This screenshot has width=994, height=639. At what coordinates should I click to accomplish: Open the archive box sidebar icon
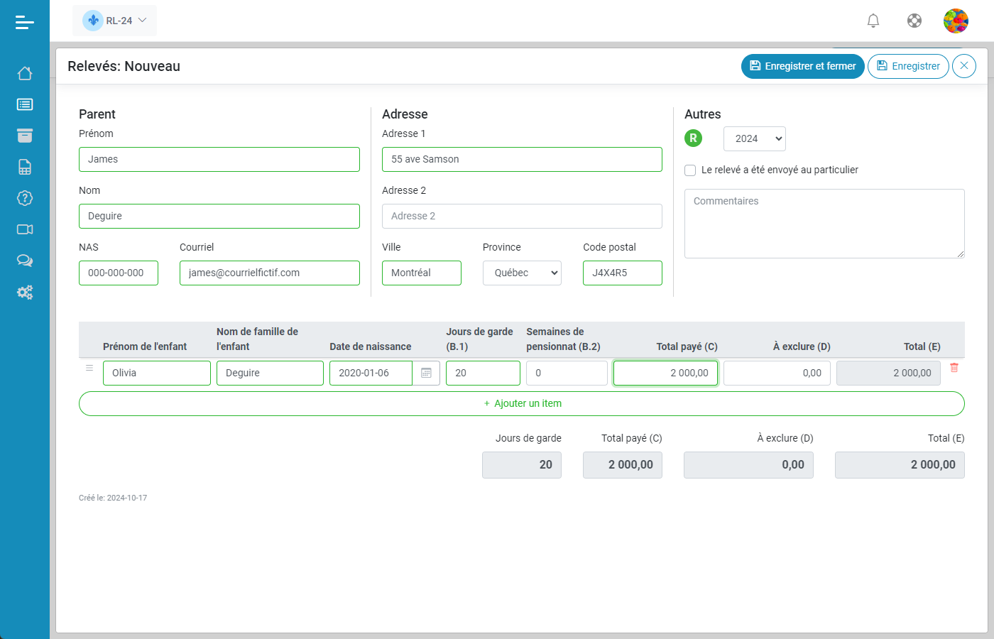tap(25, 136)
